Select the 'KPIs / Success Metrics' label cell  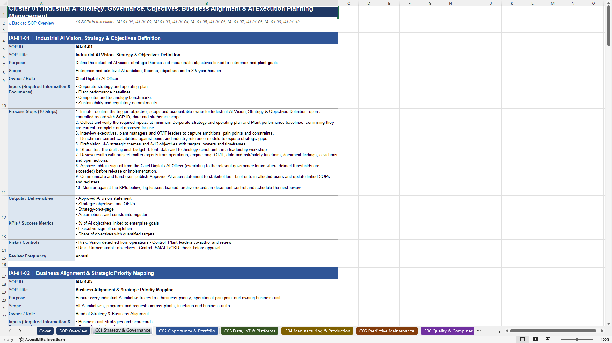click(41, 230)
